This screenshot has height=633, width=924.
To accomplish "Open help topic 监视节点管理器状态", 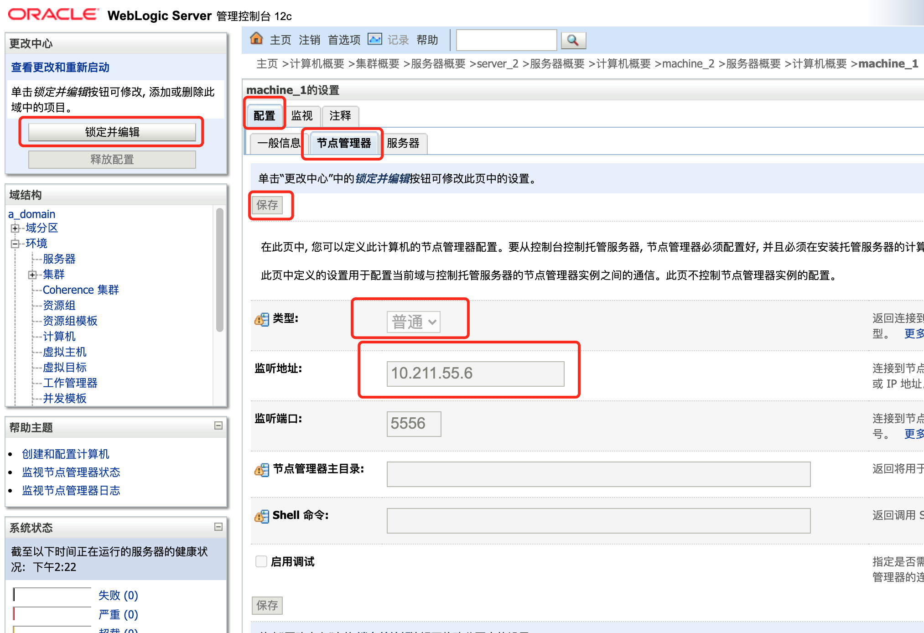I will coord(71,472).
